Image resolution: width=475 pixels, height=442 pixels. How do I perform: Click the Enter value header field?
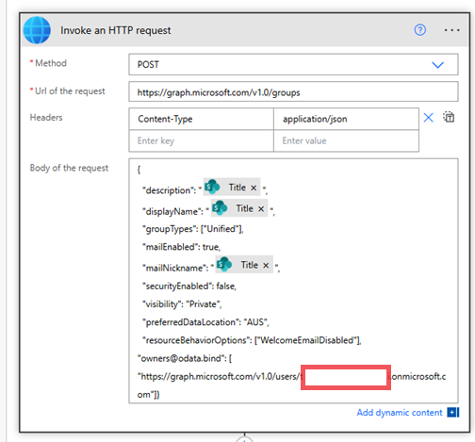(346, 140)
